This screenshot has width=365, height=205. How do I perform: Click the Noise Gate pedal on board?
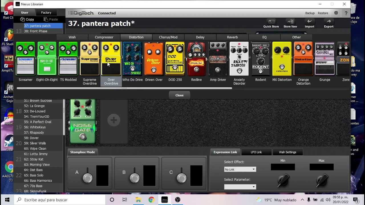pos(83,121)
